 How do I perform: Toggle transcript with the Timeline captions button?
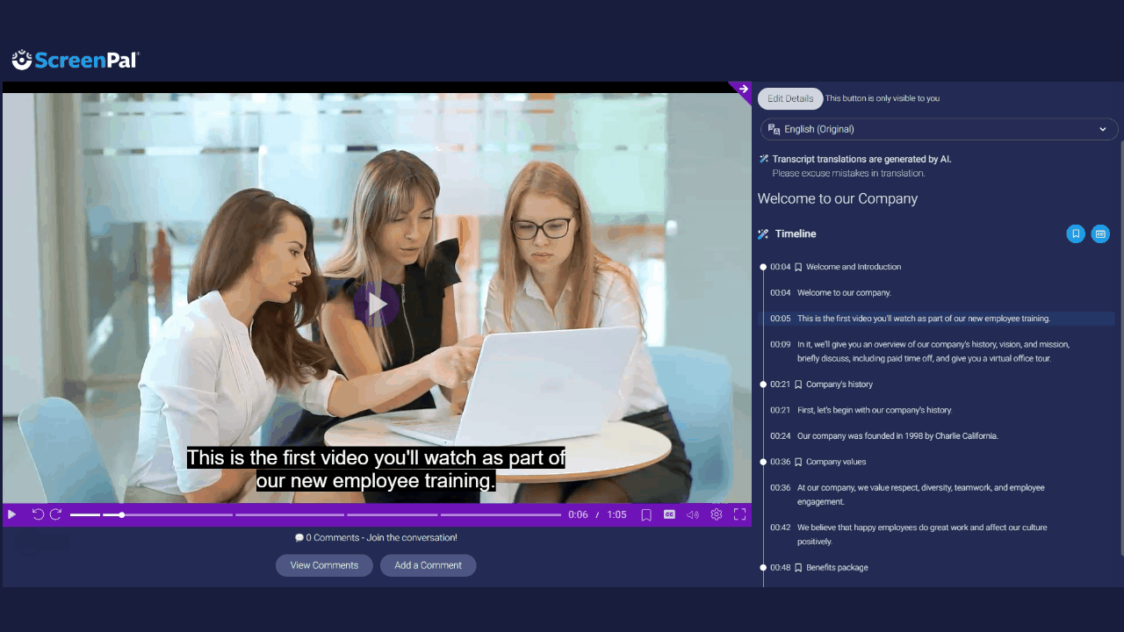pos(1100,233)
